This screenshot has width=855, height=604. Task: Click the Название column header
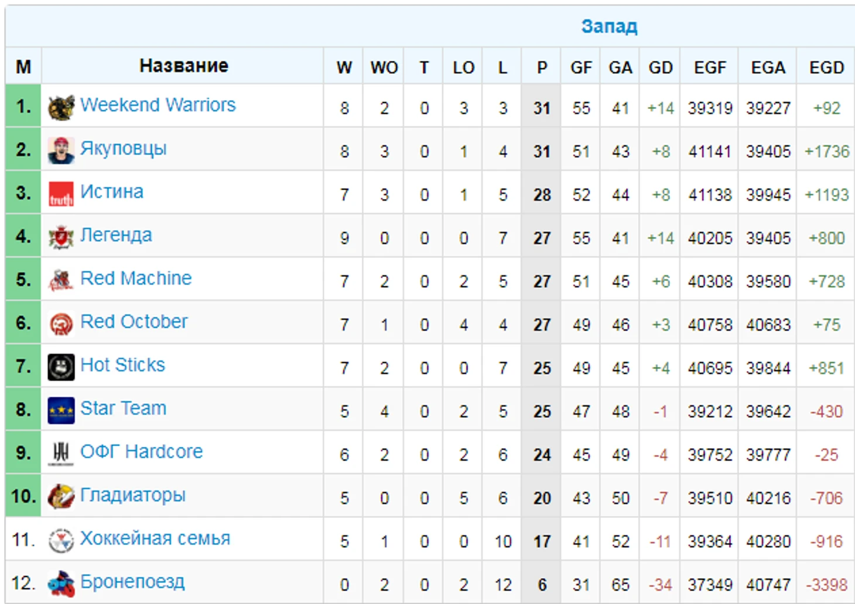coord(183,66)
